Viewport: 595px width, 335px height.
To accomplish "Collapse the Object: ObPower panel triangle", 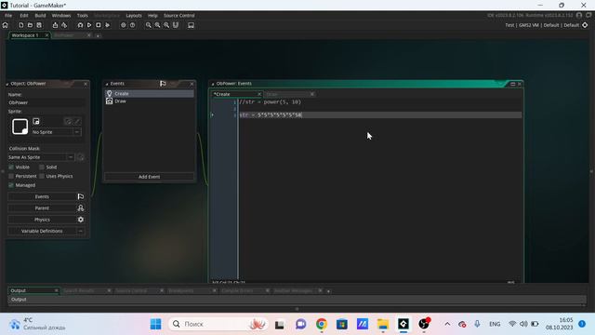I will point(7,84).
